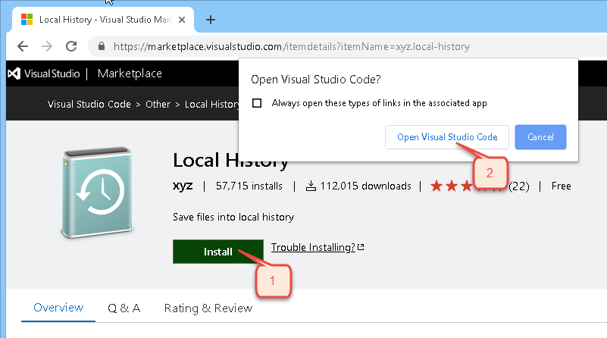Click the Other breadcrumb category
The image size is (607, 338).
158,104
